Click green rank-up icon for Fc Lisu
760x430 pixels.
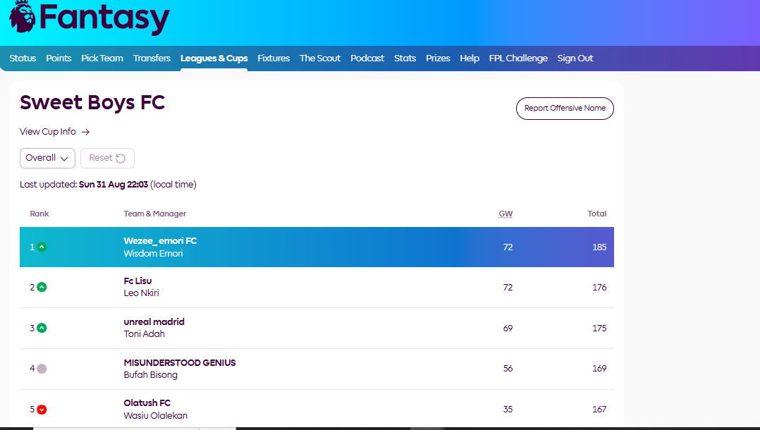42,288
